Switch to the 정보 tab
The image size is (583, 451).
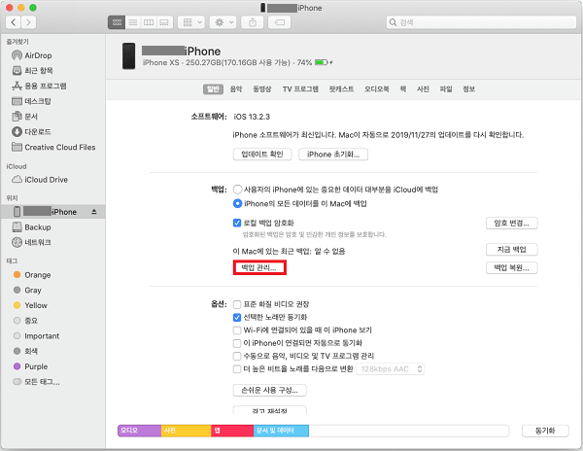(468, 89)
